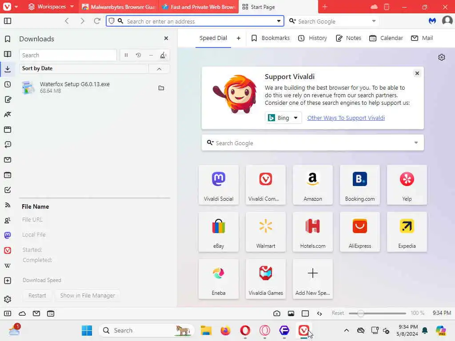Expand the Workspaces dropdown
This screenshot has width=455, height=341.
(x=52, y=6)
